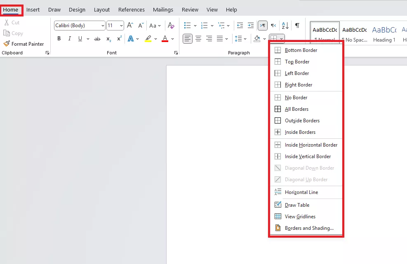
Task: Click the Cut scissors icon
Action: 7,23
